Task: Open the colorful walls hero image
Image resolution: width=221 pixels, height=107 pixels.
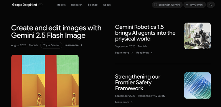Action: [x=45, y=81]
